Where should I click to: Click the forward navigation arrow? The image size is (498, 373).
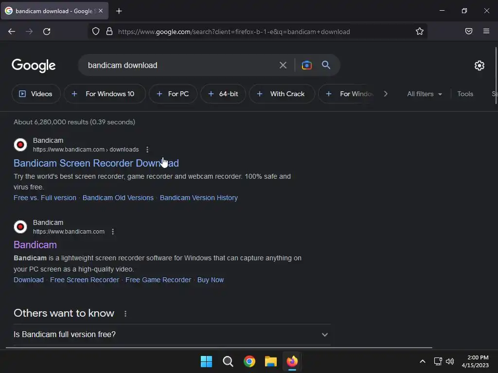[x=29, y=32]
